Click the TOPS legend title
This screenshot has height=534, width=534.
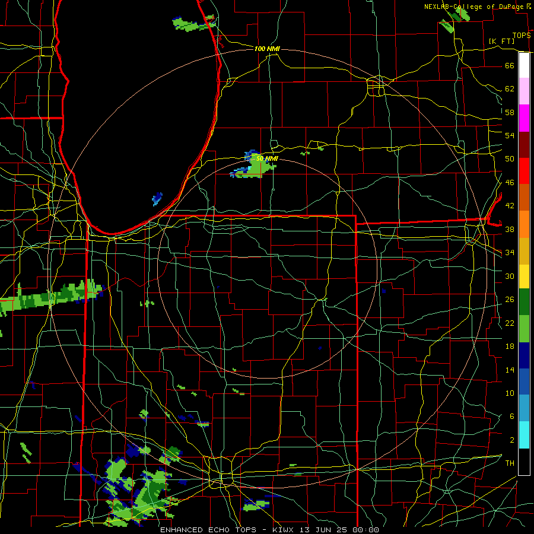[x=522, y=35]
